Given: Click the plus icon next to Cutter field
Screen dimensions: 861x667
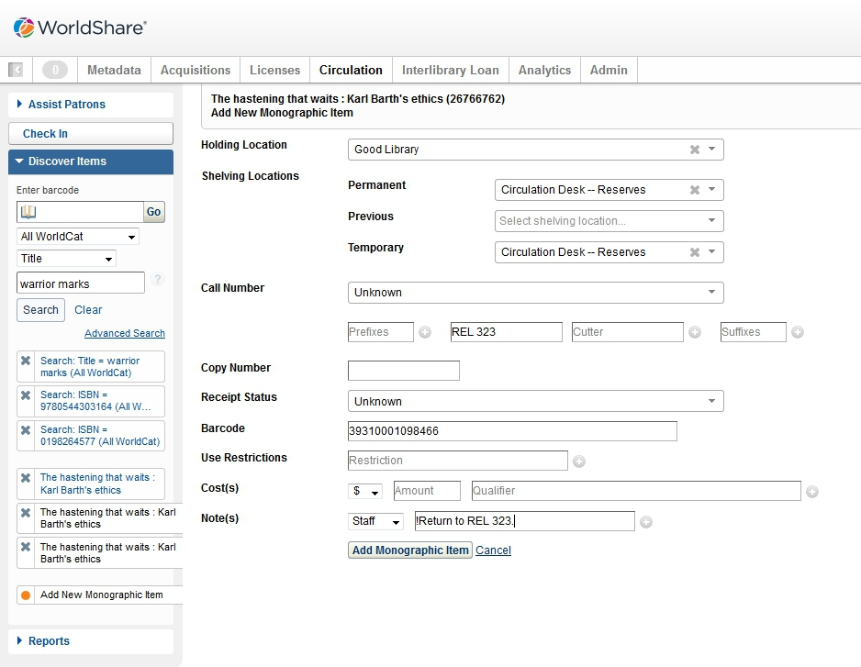Looking at the screenshot, I should coord(695,332).
